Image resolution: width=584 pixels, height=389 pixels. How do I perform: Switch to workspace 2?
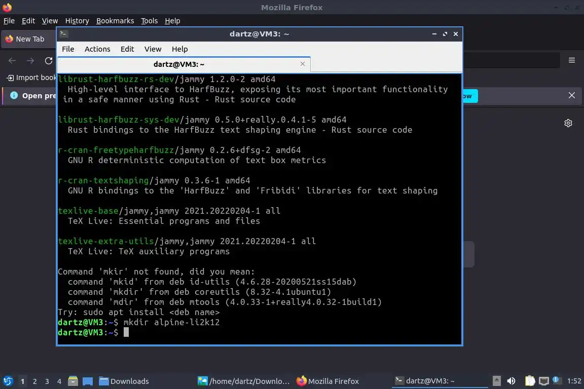[34, 381]
